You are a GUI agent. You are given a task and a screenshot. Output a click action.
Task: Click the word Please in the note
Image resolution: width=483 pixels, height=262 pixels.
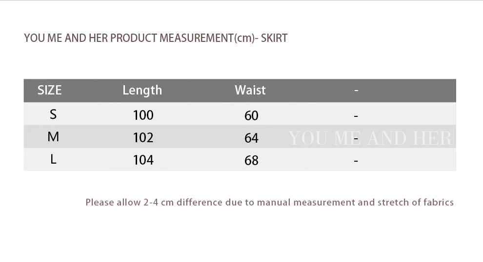pyautogui.click(x=100, y=202)
